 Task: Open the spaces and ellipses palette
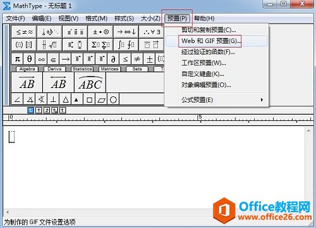pyautogui.click(x=50, y=32)
